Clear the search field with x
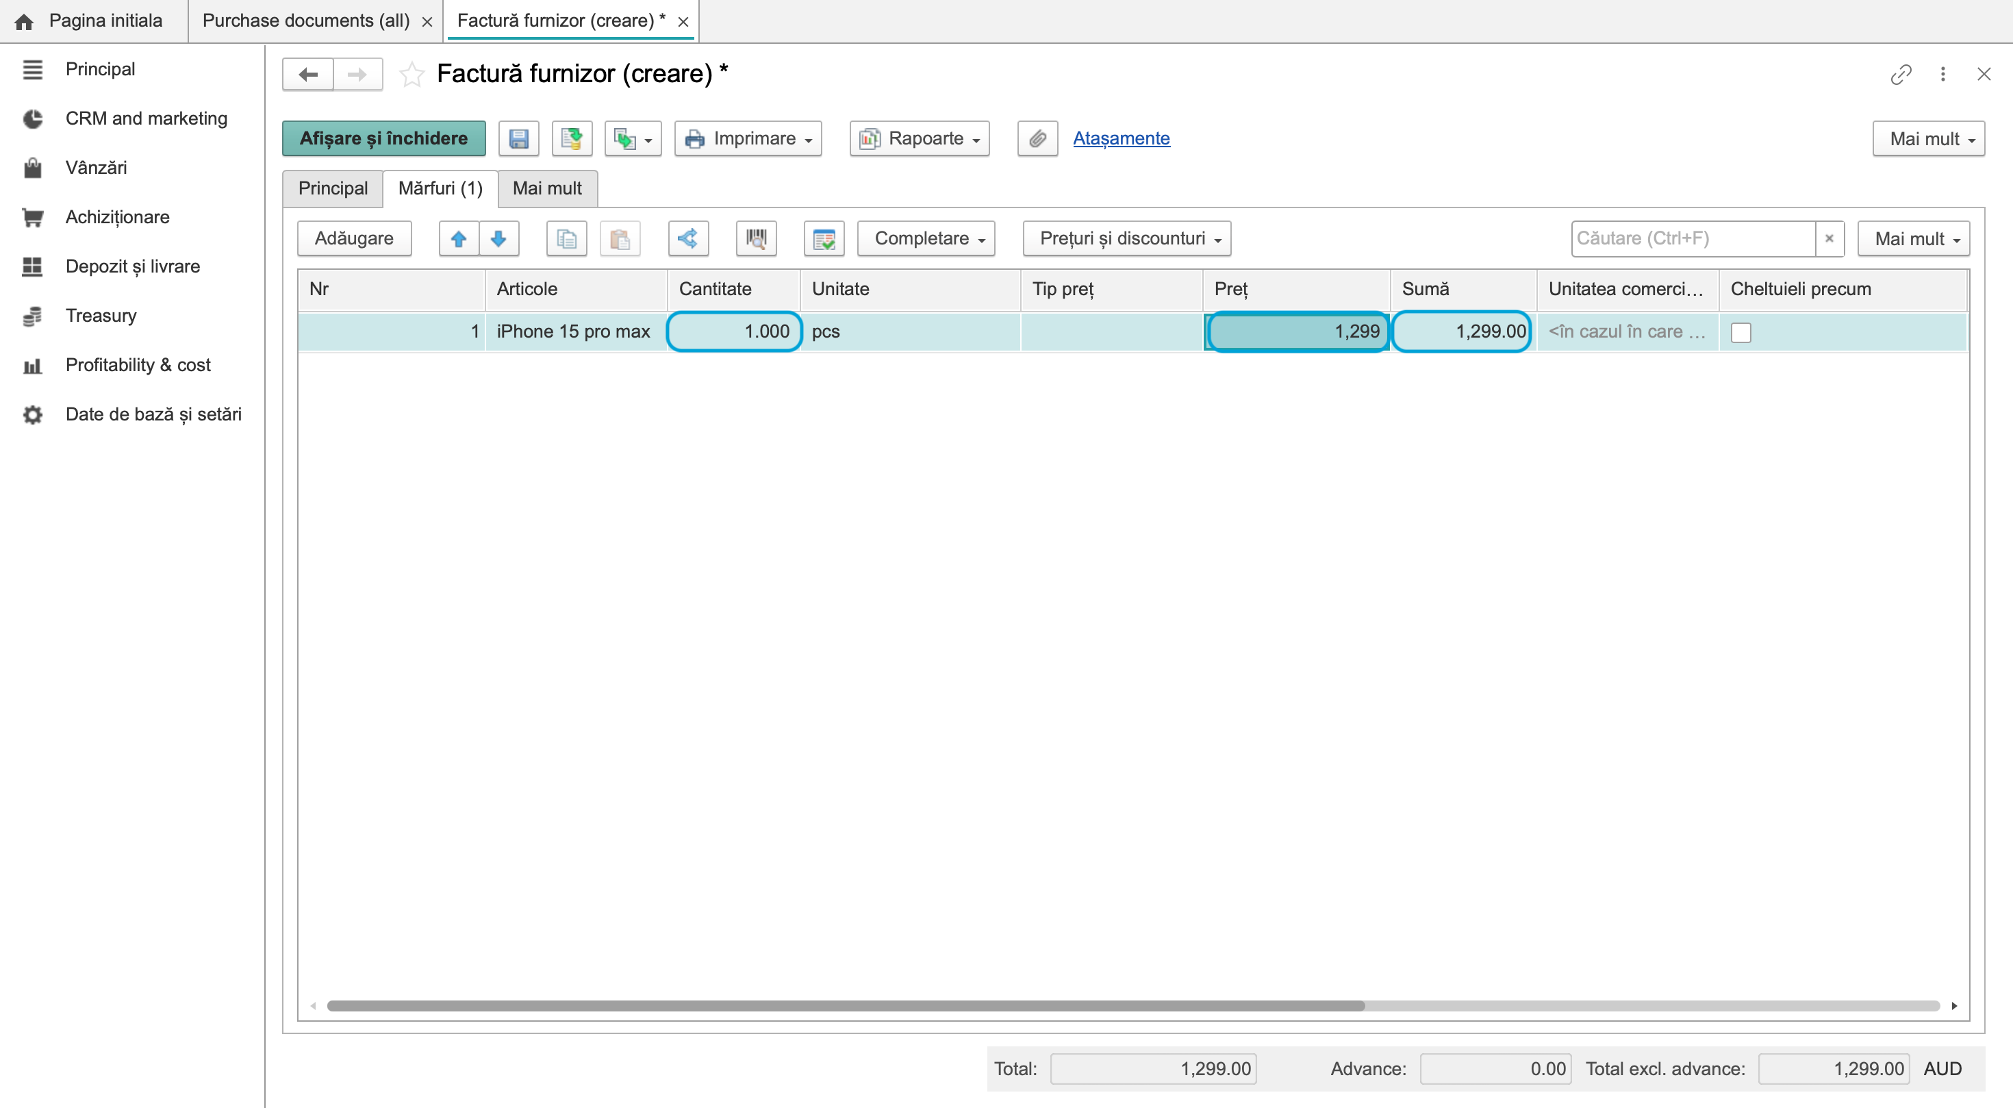Screen dimensions: 2013x1108 (1829, 238)
